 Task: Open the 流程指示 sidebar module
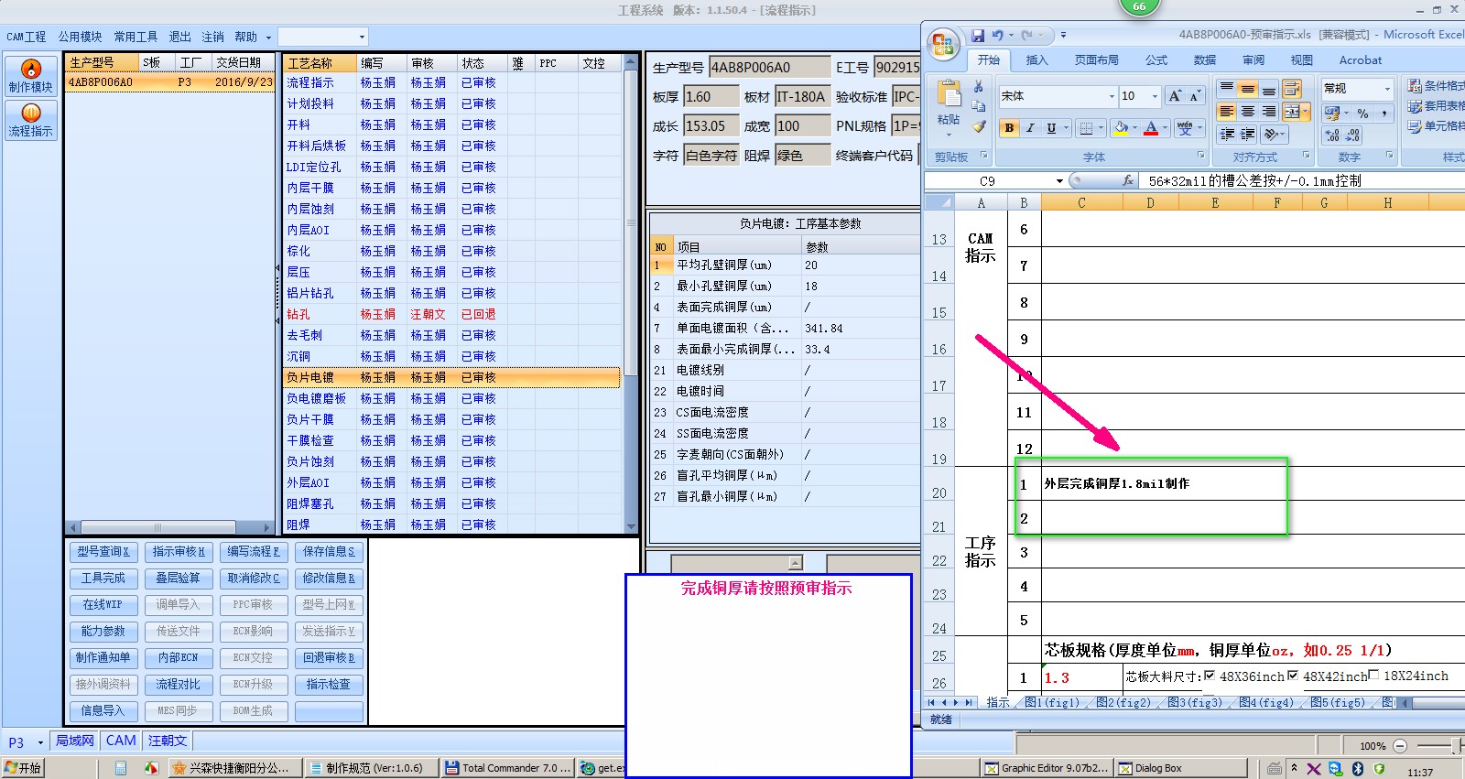[x=31, y=120]
